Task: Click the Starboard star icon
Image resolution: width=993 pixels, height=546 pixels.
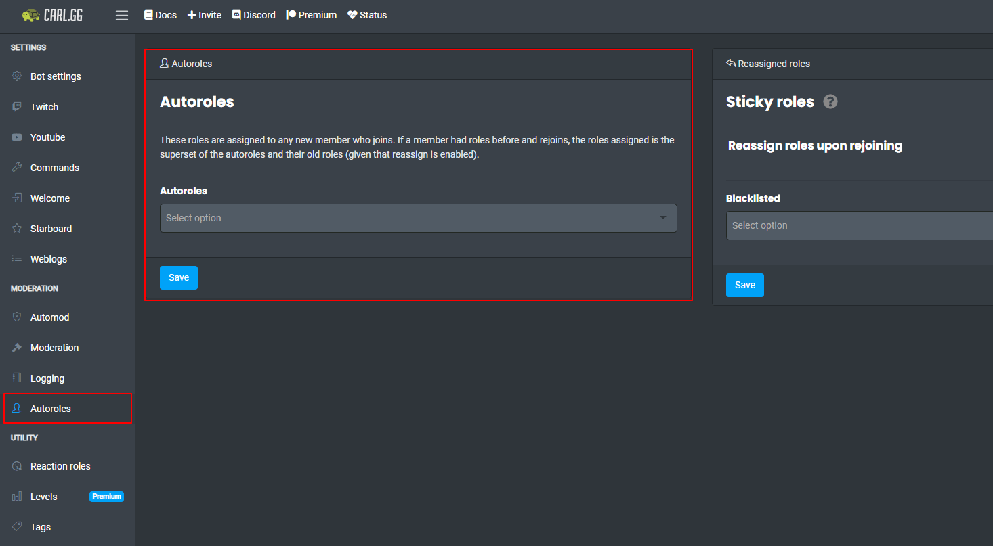Action: (x=16, y=228)
